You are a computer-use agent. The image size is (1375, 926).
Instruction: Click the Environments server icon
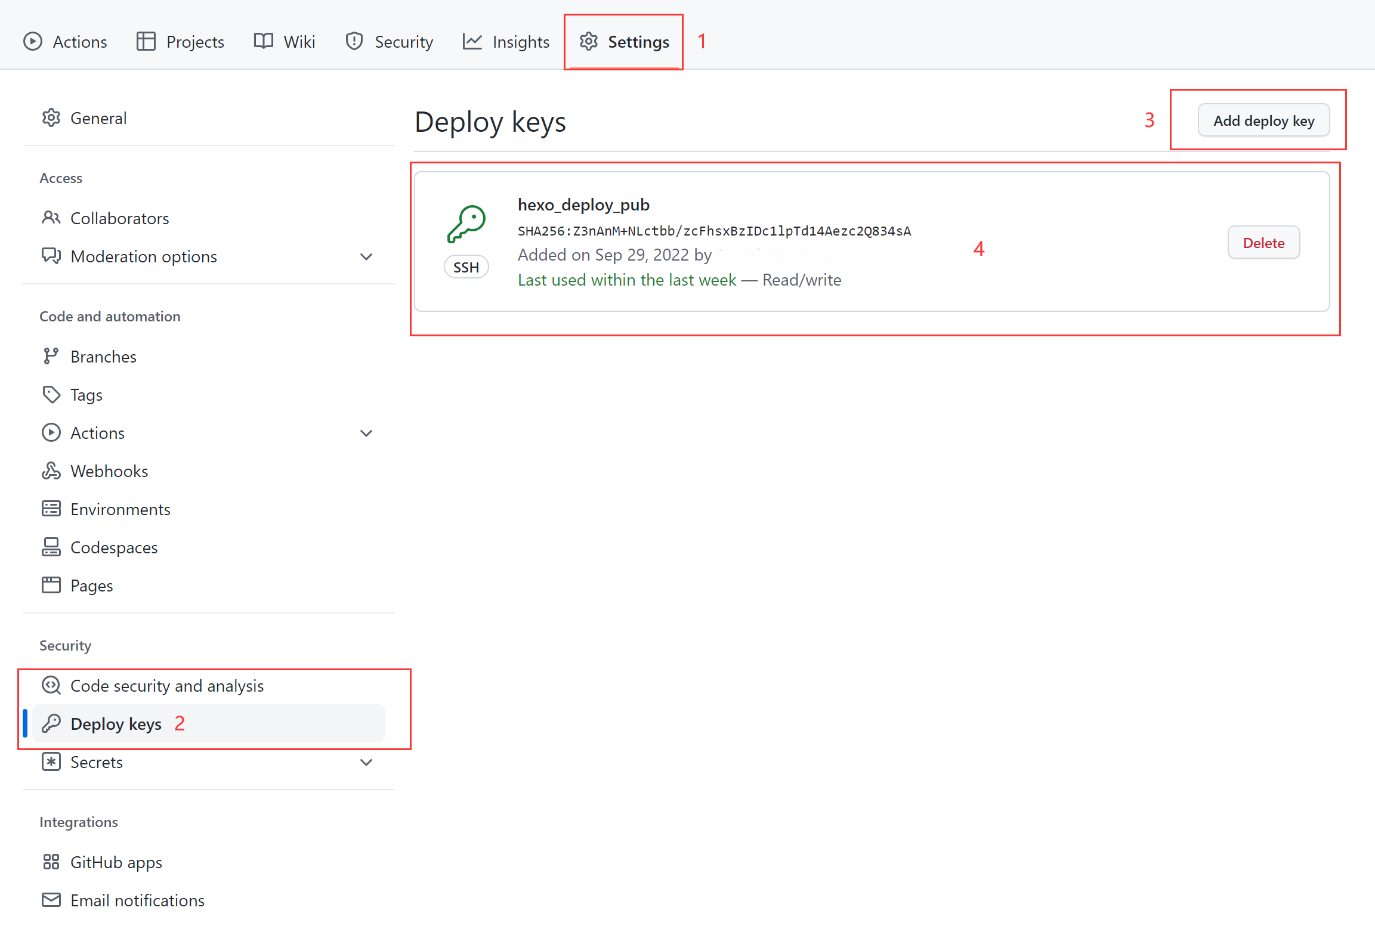pos(51,509)
